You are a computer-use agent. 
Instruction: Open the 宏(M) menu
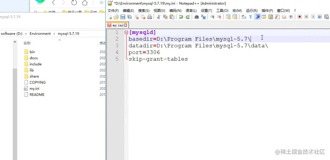(237, 11)
